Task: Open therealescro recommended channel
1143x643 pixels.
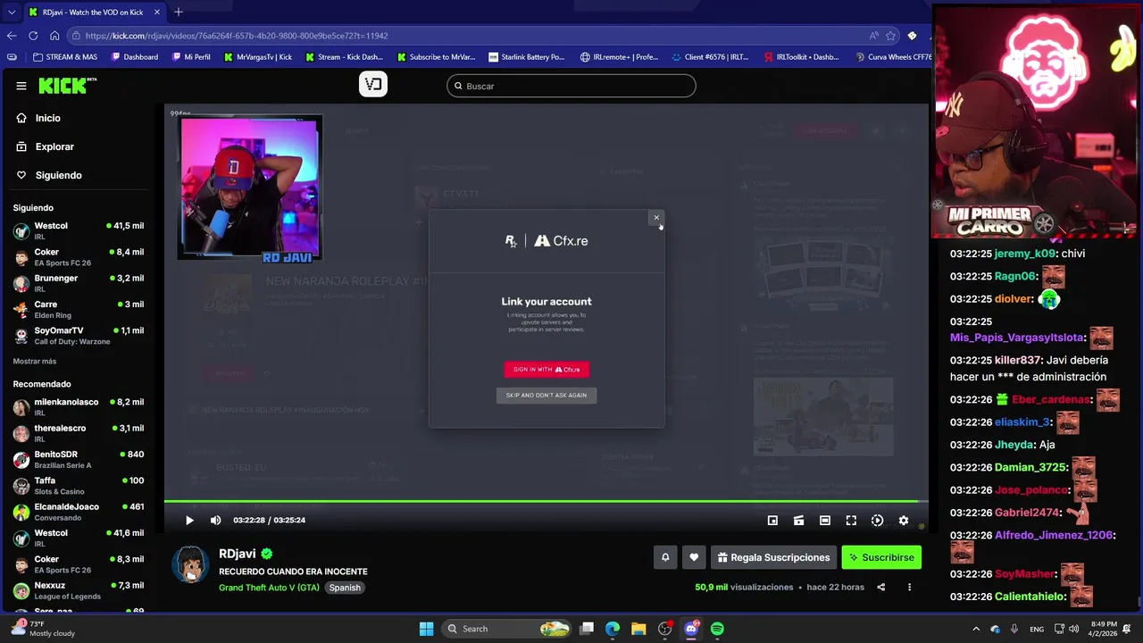Action: pyautogui.click(x=79, y=433)
